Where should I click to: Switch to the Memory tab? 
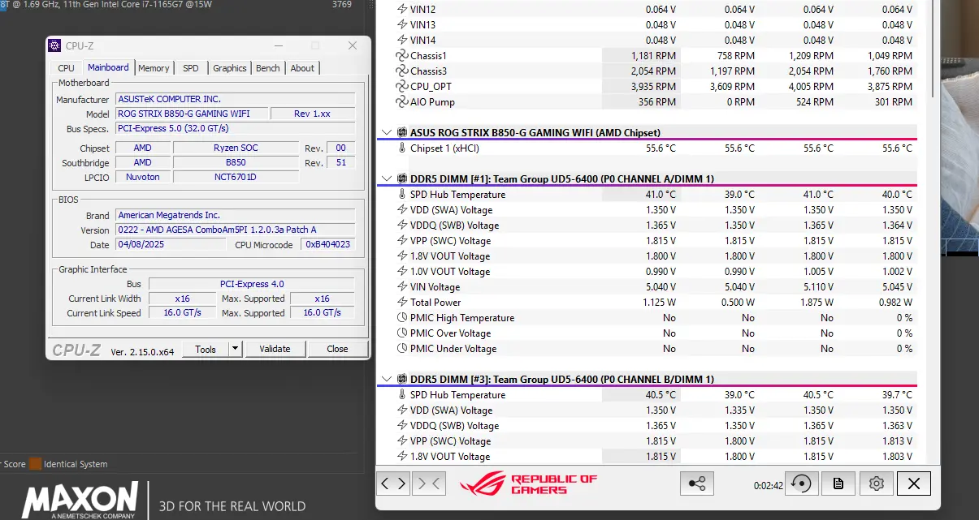point(154,68)
